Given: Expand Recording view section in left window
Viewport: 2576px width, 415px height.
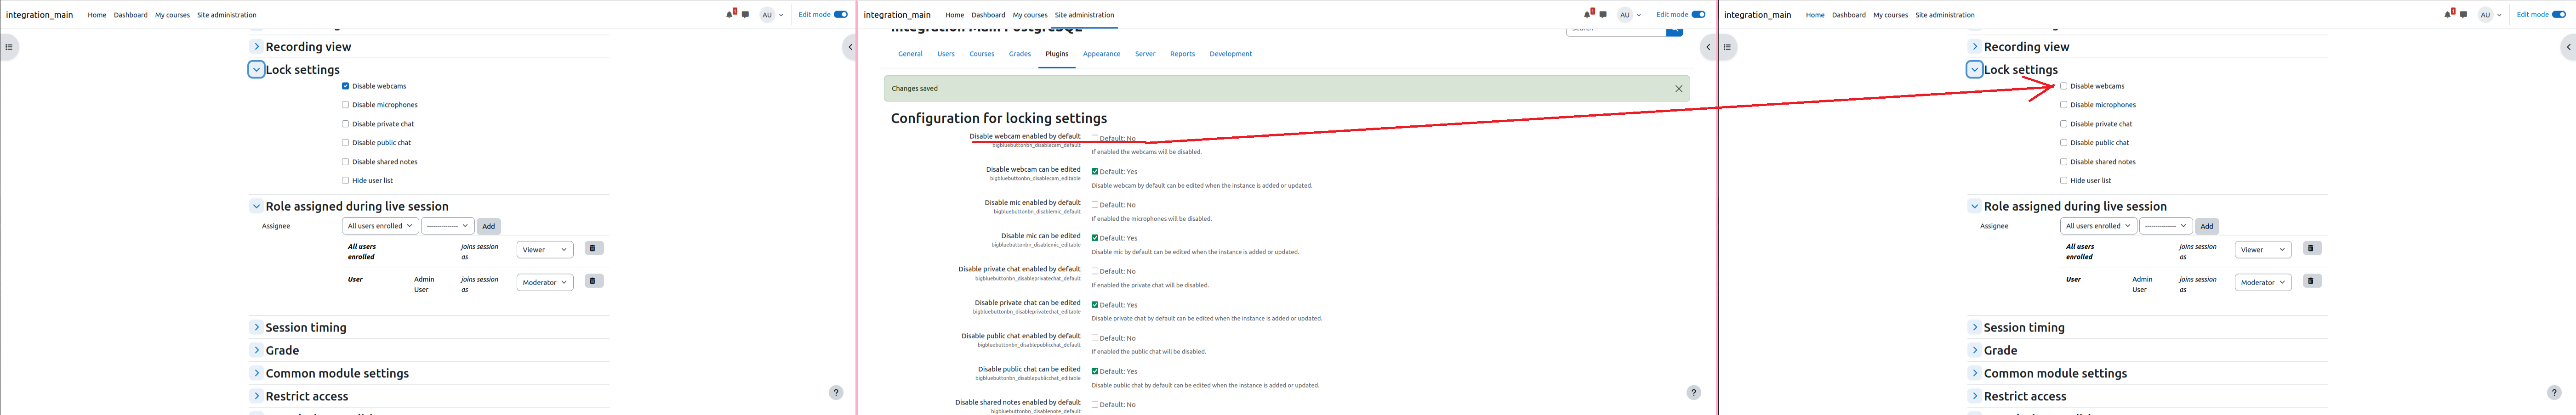Looking at the screenshot, I should [x=256, y=47].
